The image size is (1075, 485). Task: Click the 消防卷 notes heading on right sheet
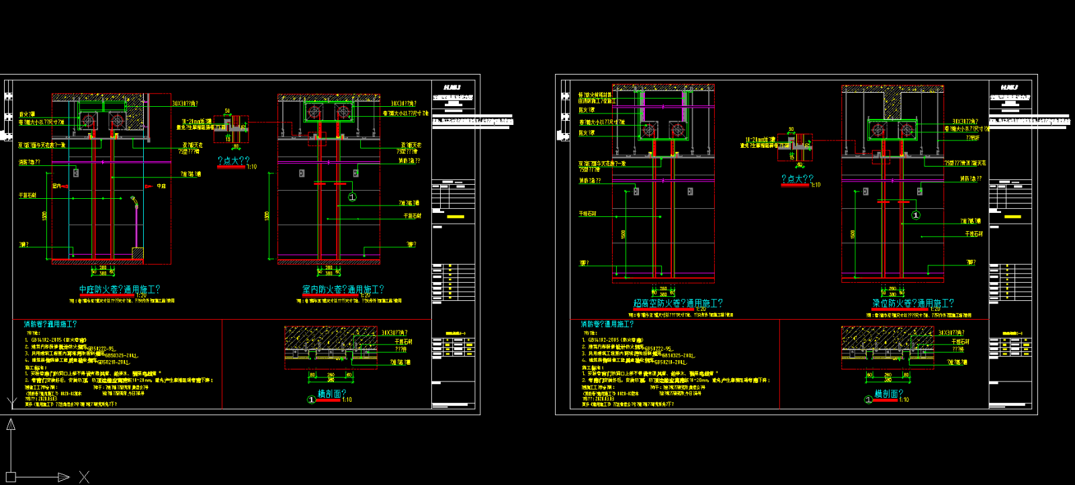point(607,324)
